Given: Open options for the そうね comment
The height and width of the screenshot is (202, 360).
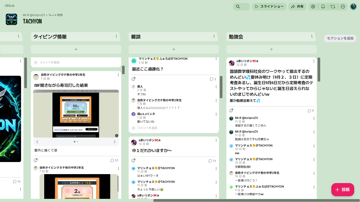Looking at the screenshot, I should pyautogui.click(x=216, y=87).
